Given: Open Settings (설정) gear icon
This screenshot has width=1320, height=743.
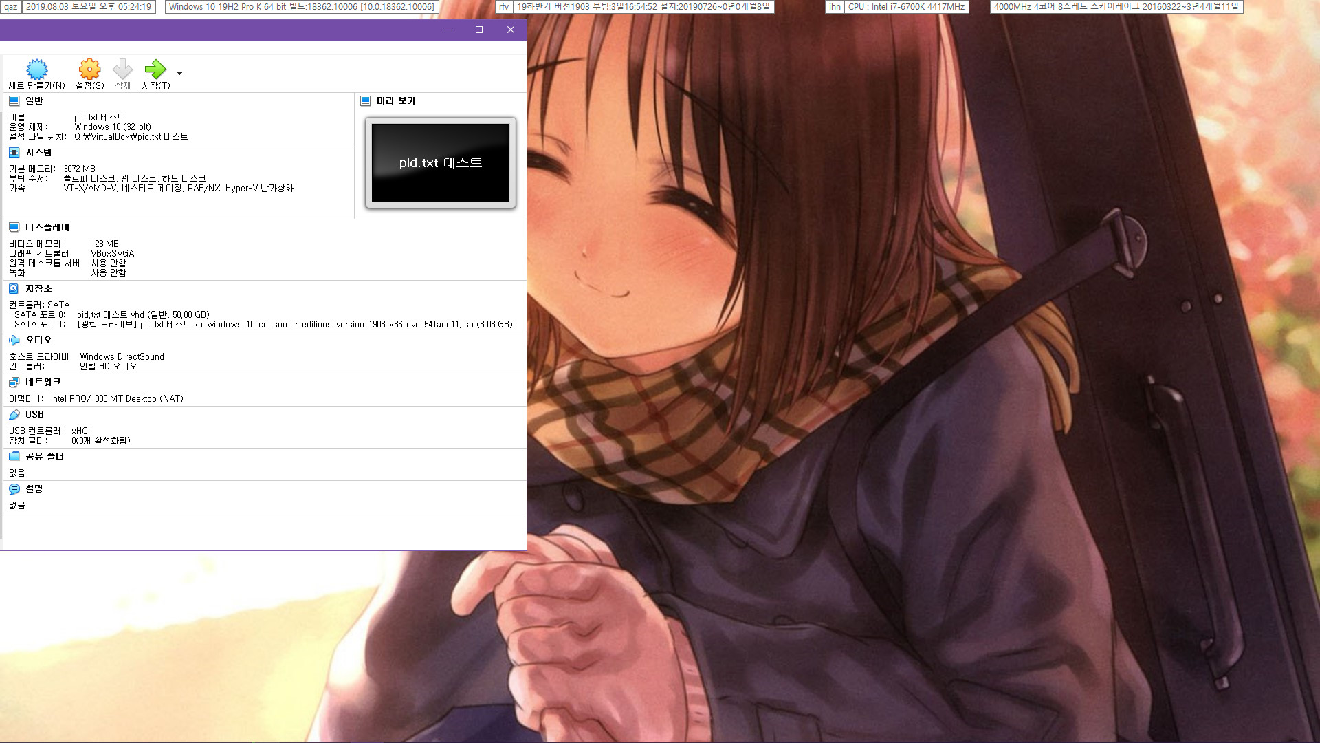Looking at the screenshot, I should [89, 69].
